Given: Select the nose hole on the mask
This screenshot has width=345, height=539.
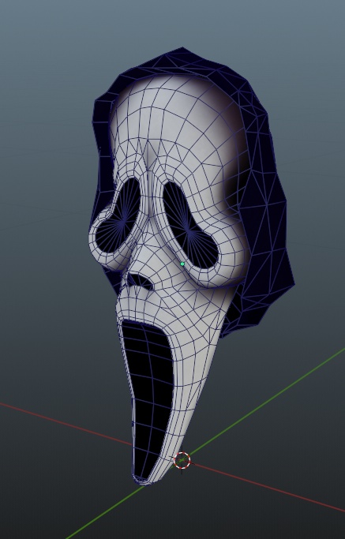Looking at the screenshot, I should [x=140, y=281].
